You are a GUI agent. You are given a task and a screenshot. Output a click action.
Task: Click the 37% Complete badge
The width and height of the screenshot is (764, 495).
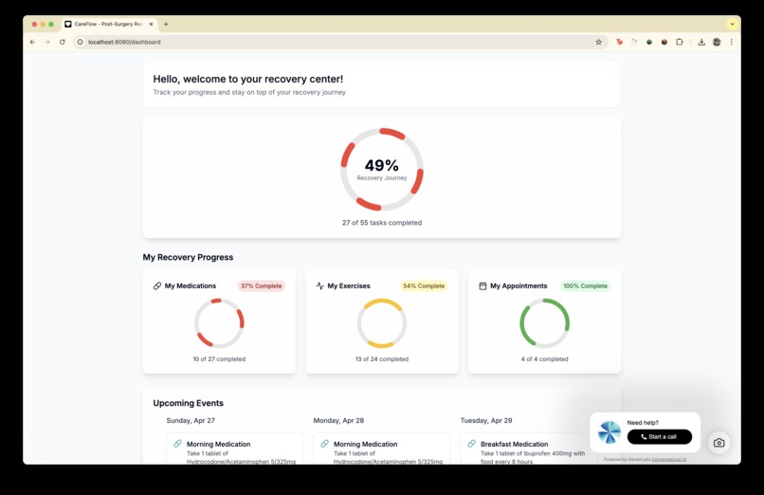pyautogui.click(x=262, y=286)
